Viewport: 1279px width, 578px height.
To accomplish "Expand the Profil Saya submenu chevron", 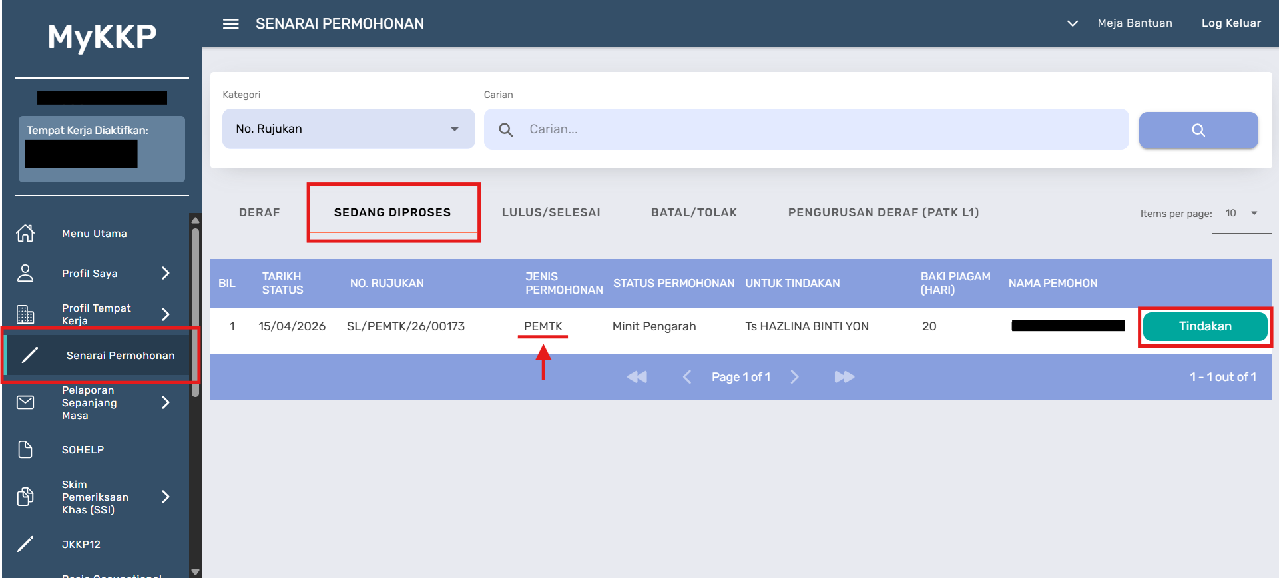I will pos(166,274).
